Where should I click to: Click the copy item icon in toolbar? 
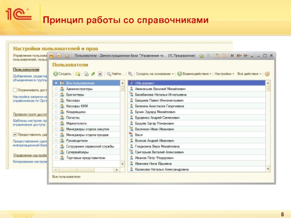pyautogui.click(x=86, y=74)
